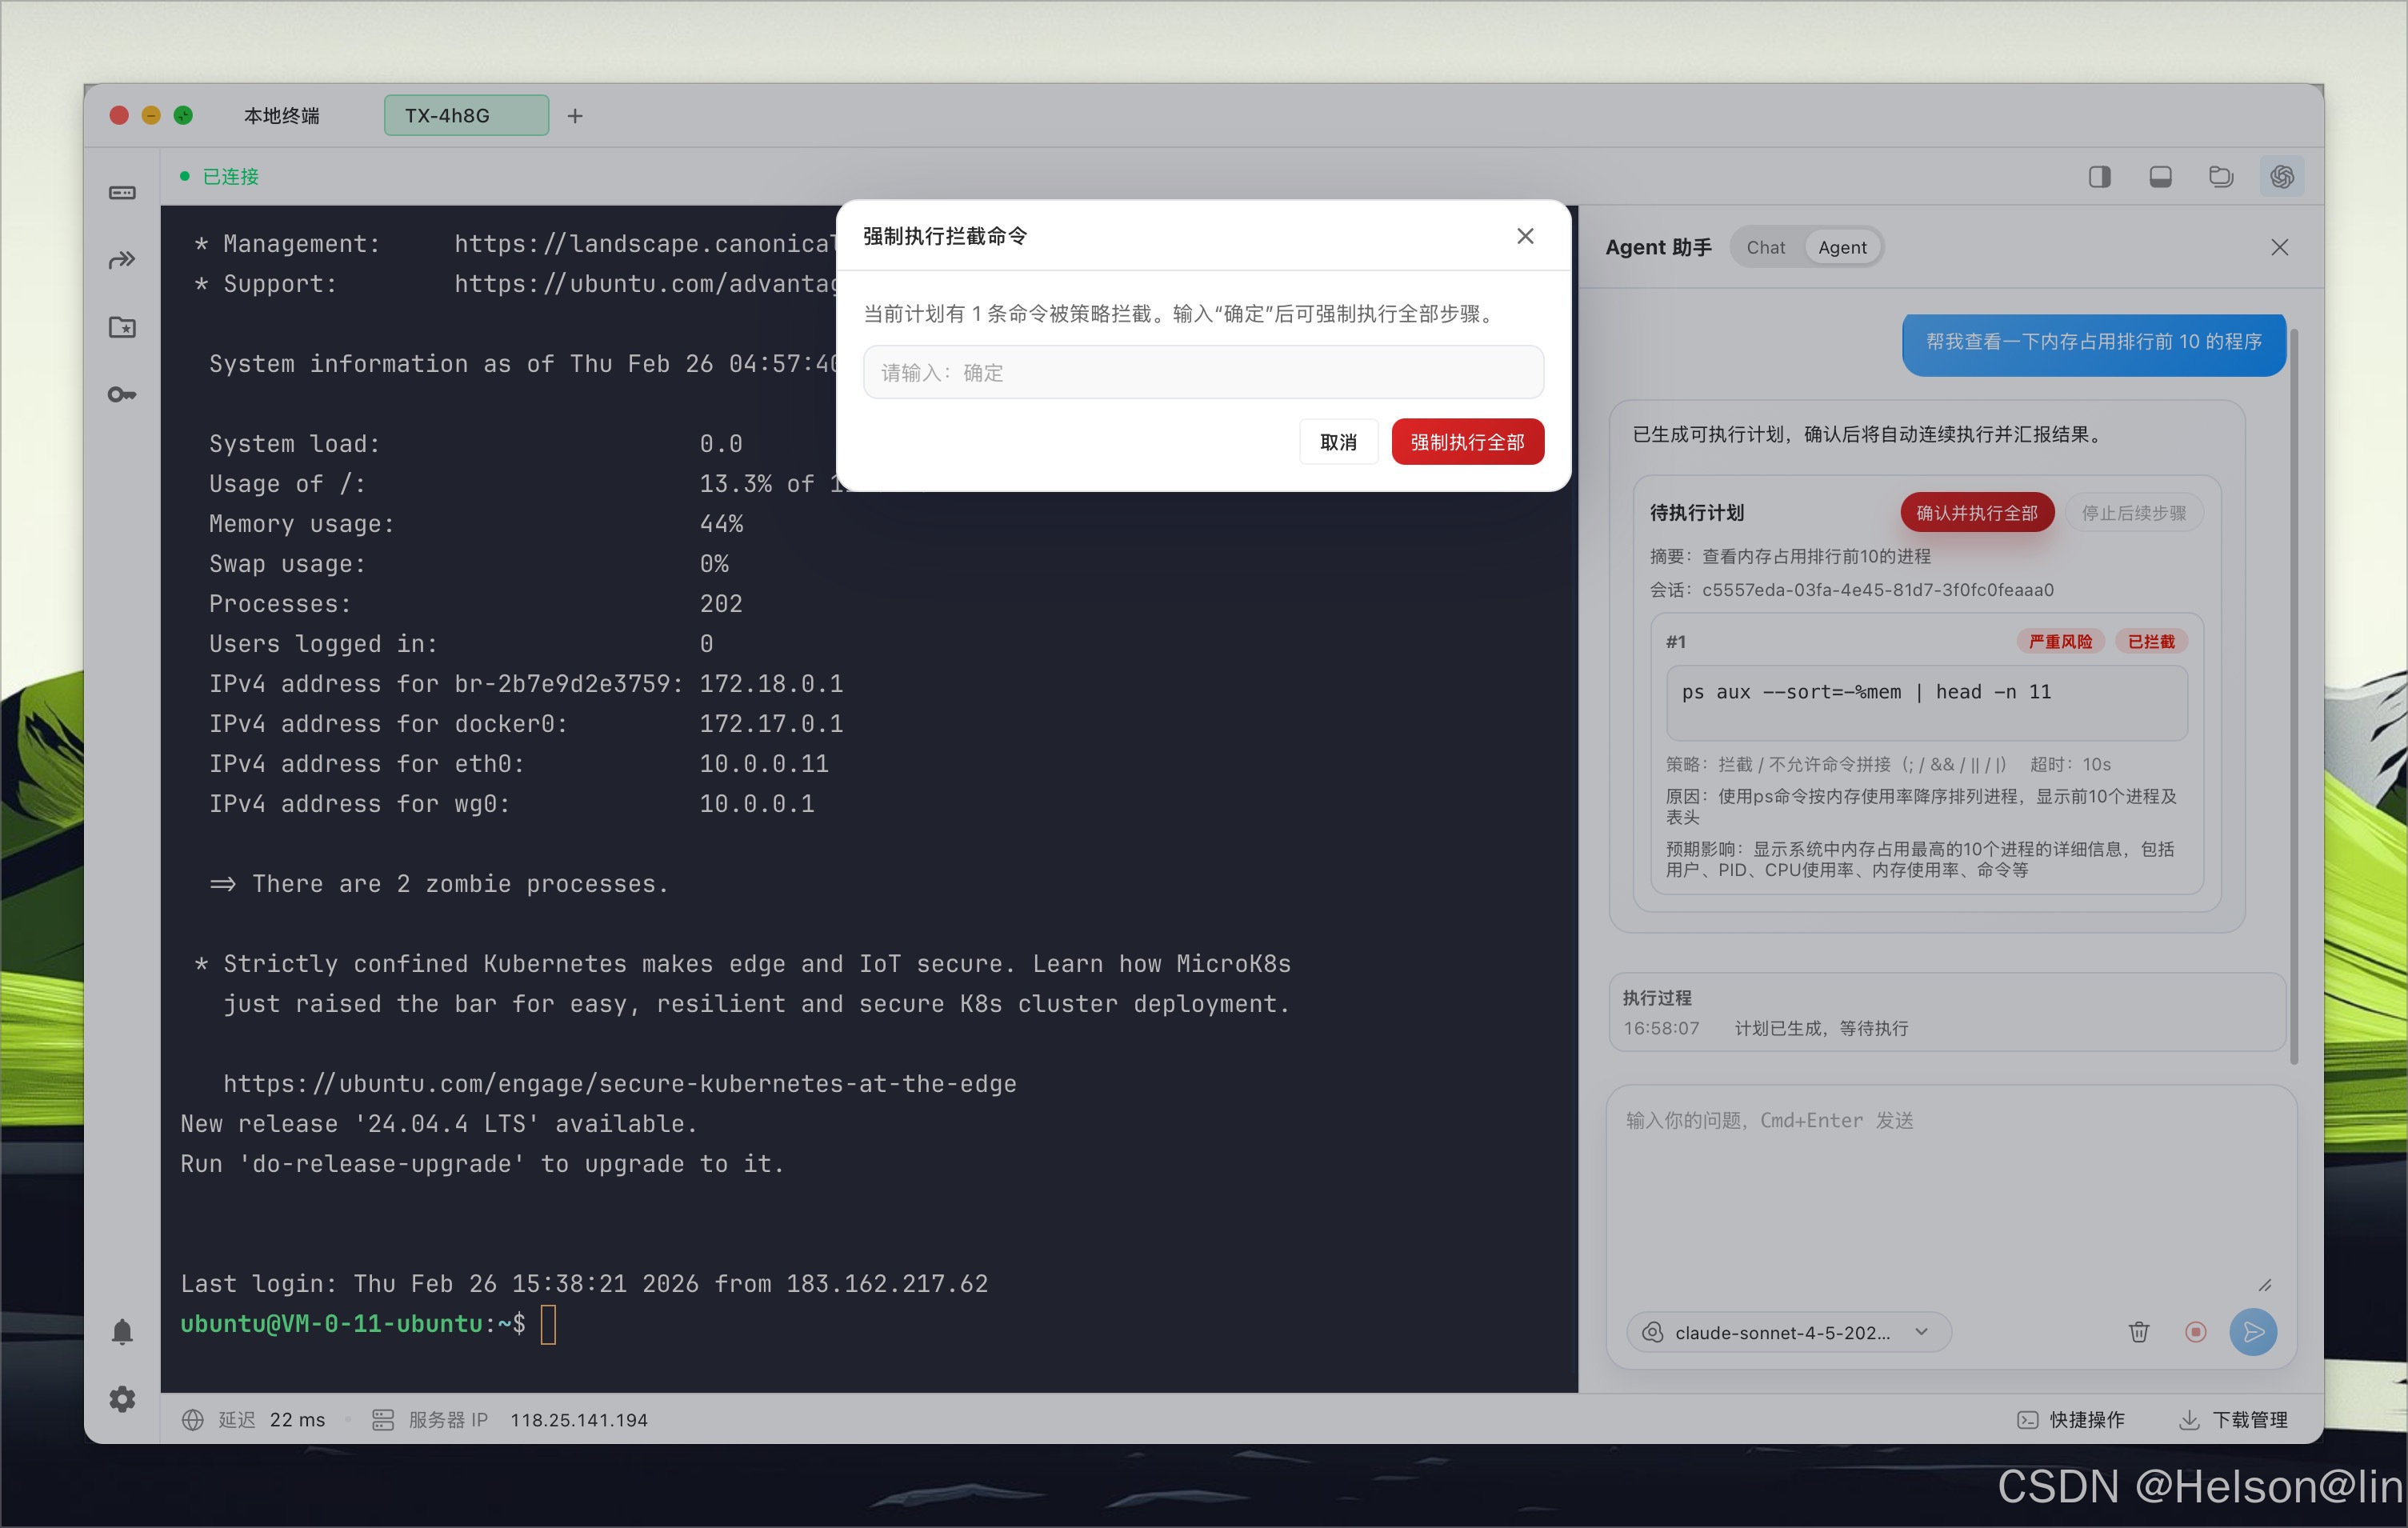2408x1528 pixels.
Task: Open the SSH key manager icon
Action: [122, 395]
